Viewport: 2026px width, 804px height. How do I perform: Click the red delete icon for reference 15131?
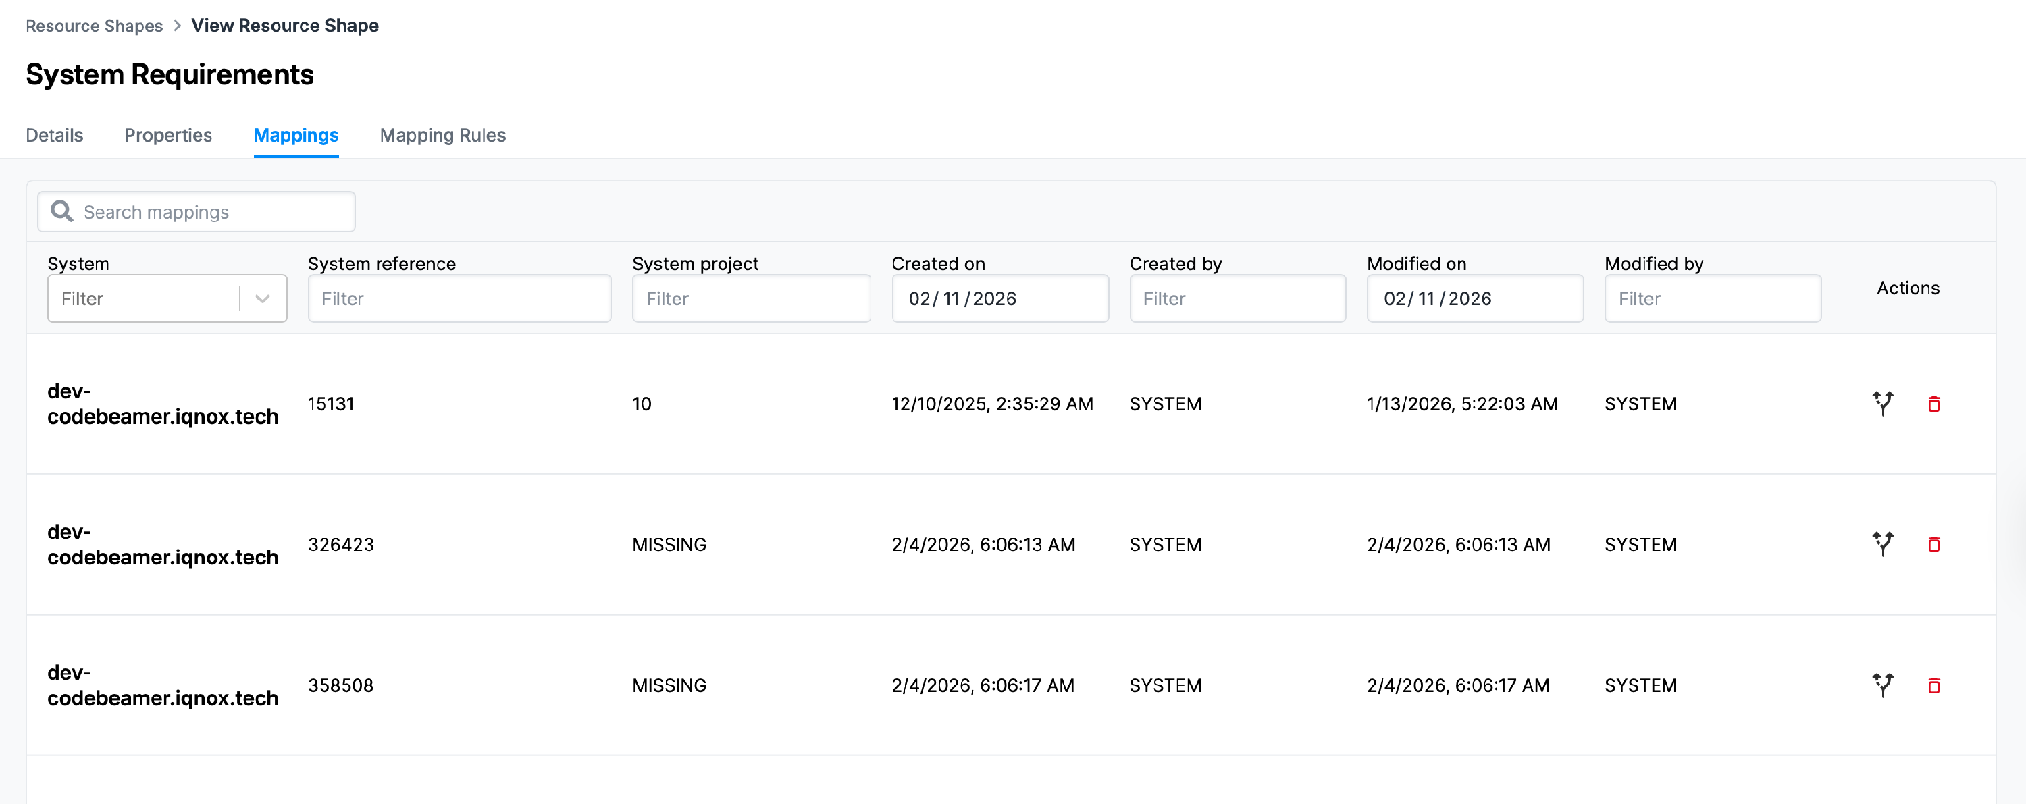click(x=1933, y=404)
